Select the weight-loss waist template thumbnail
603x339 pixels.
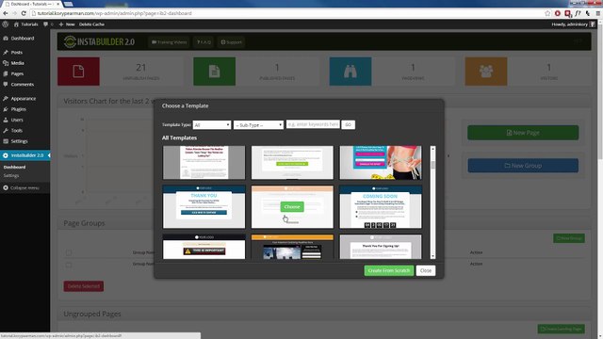(381, 162)
